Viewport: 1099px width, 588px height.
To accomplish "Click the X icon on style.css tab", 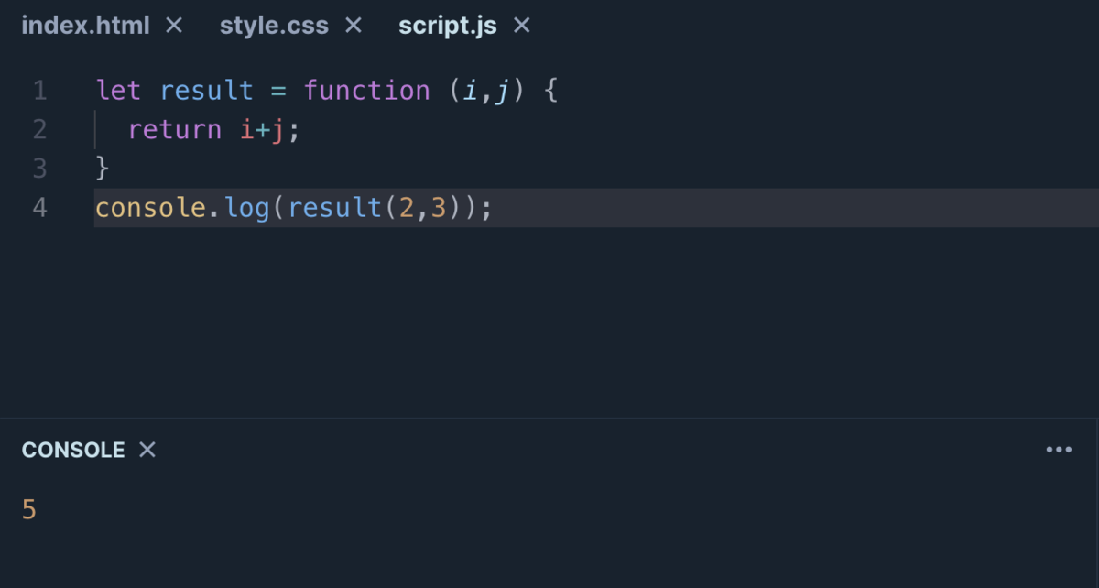I will click(353, 26).
